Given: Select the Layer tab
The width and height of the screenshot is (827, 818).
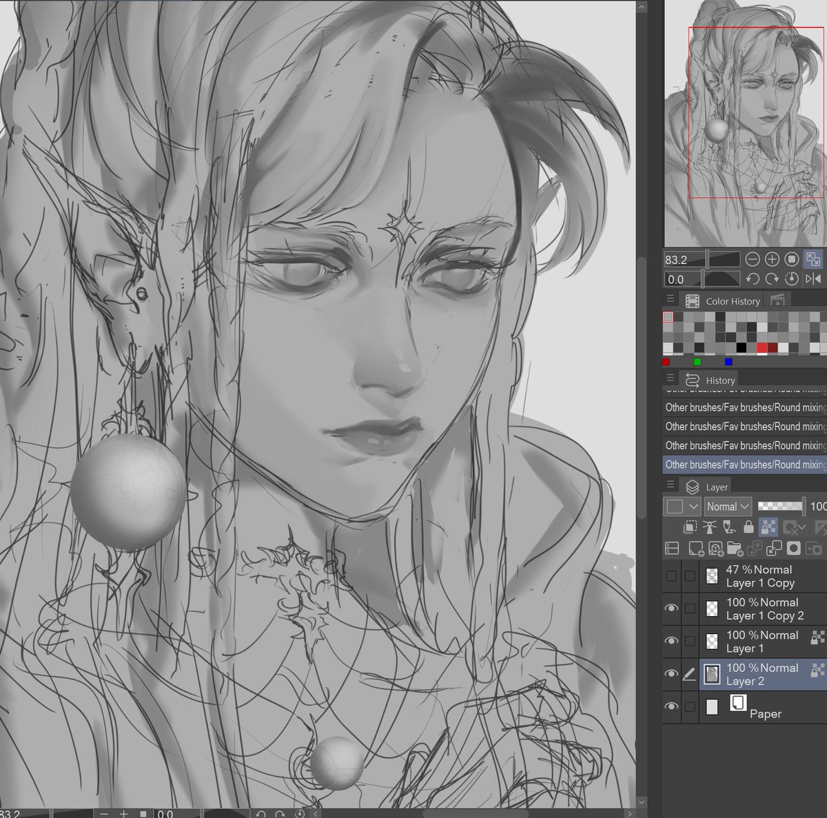Looking at the screenshot, I should 706,487.
